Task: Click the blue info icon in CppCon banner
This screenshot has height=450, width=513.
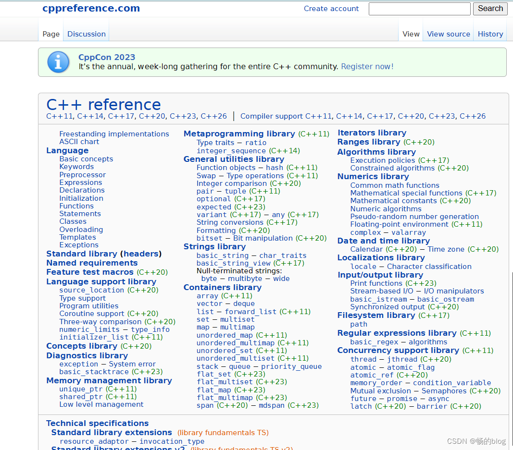Action: click(x=58, y=62)
